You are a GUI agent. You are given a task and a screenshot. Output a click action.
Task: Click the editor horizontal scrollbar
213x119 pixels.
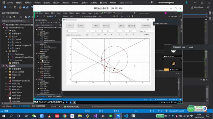click(x=132, y=107)
